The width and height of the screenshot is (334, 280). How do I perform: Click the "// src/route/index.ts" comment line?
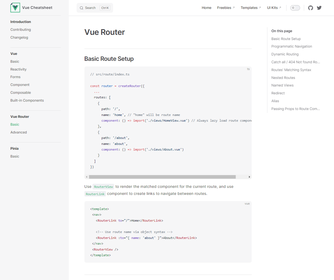pyautogui.click(x=110, y=74)
